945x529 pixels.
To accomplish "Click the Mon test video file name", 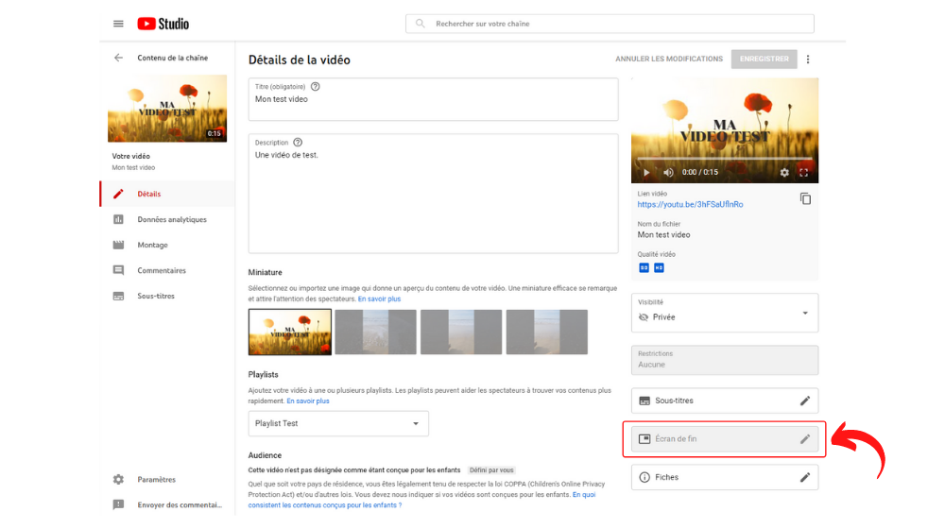I will [x=663, y=235].
